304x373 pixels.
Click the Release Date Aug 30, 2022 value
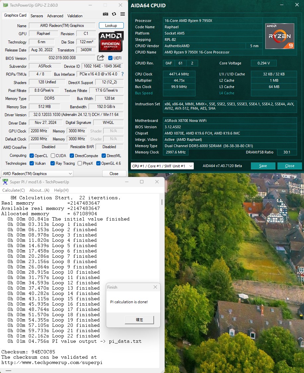pyautogui.click(x=42, y=50)
